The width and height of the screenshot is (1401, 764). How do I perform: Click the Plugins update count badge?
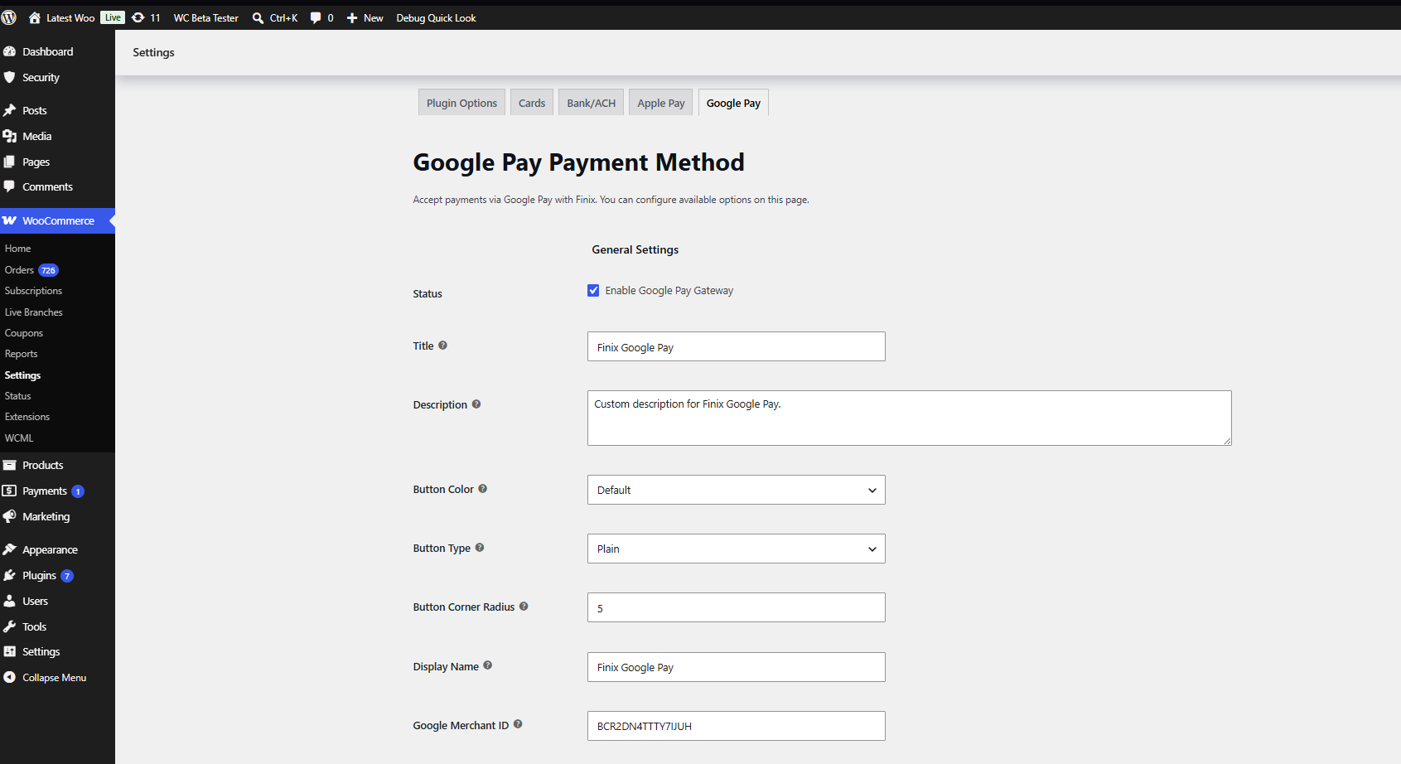pos(67,576)
